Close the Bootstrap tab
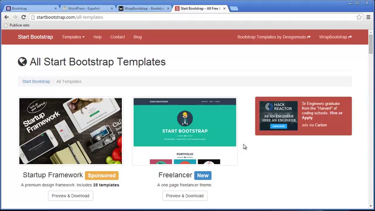The image size is (375, 211). point(56,8)
